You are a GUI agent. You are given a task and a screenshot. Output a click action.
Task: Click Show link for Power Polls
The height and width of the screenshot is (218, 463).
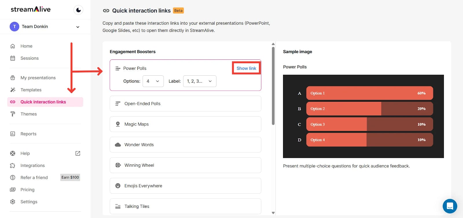pyautogui.click(x=246, y=68)
